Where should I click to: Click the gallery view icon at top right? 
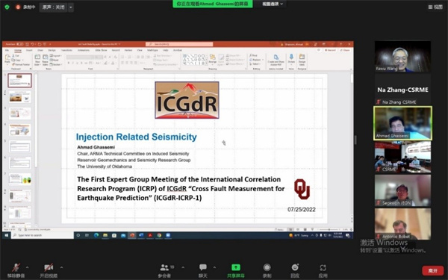pyautogui.click(x=435, y=7)
